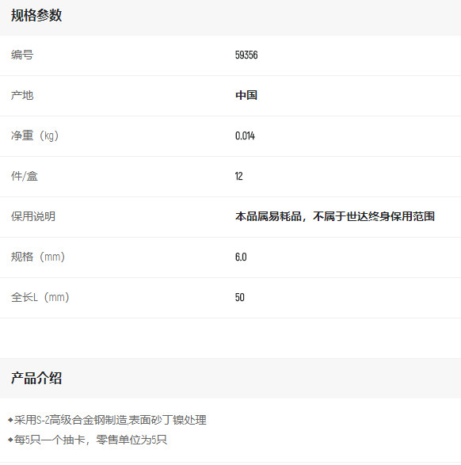The image size is (461, 465).
Task: Select the 规格（mm）label
Action: (x=38, y=257)
